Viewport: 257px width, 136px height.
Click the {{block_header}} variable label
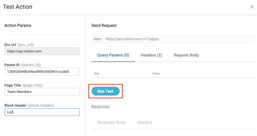click(41, 105)
